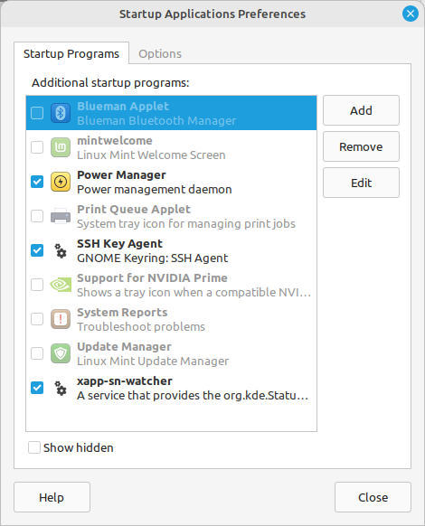The width and height of the screenshot is (425, 526).
Task: Click the mintwelcome Linux Mint icon
Action: pos(61,147)
